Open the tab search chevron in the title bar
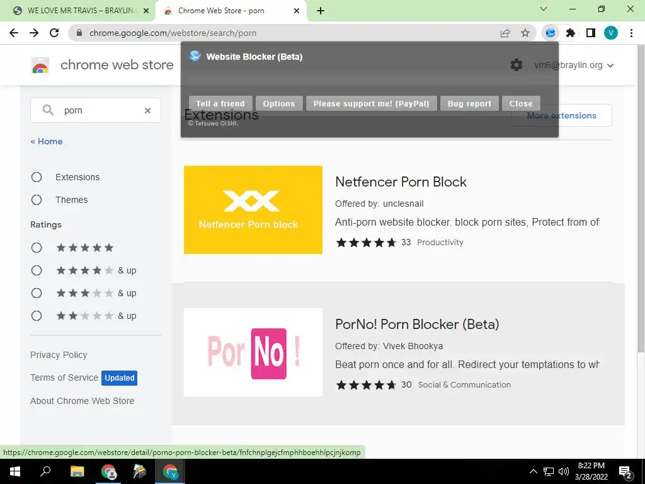 pyautogui.click(x=544, y=9)
